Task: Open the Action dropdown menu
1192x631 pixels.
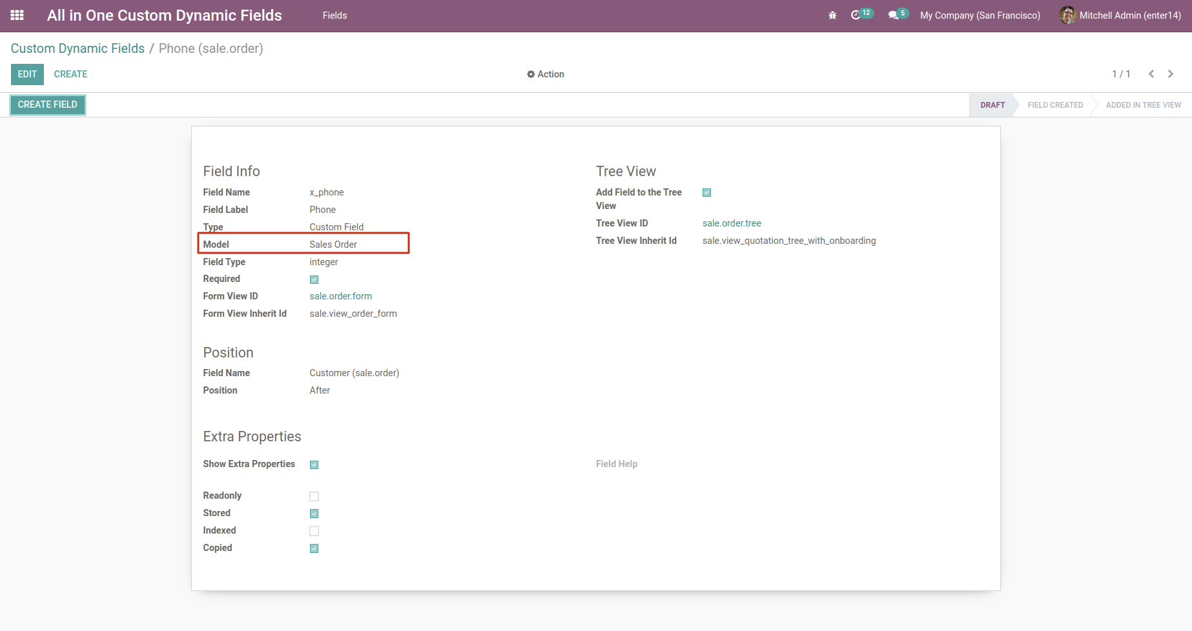Action: [546, 74]
